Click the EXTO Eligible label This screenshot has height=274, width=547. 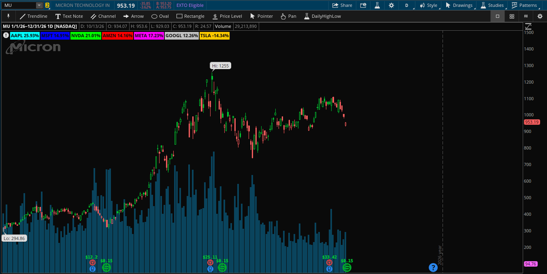point(190,5)
